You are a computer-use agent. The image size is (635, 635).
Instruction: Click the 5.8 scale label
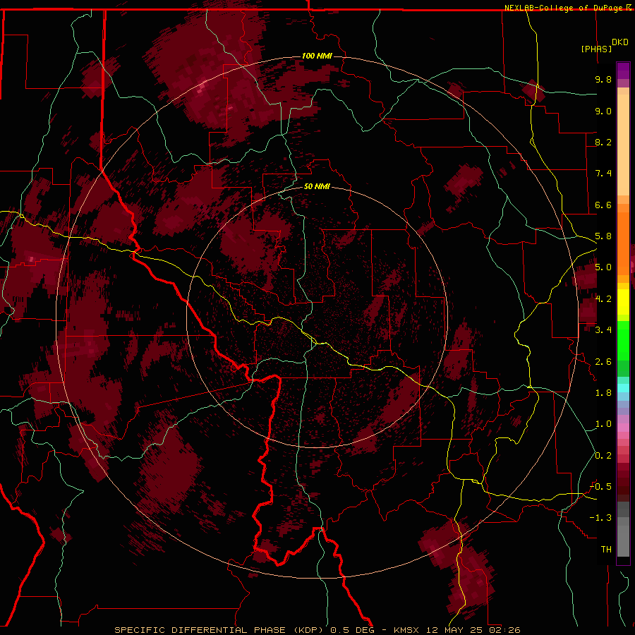[603, 236]
